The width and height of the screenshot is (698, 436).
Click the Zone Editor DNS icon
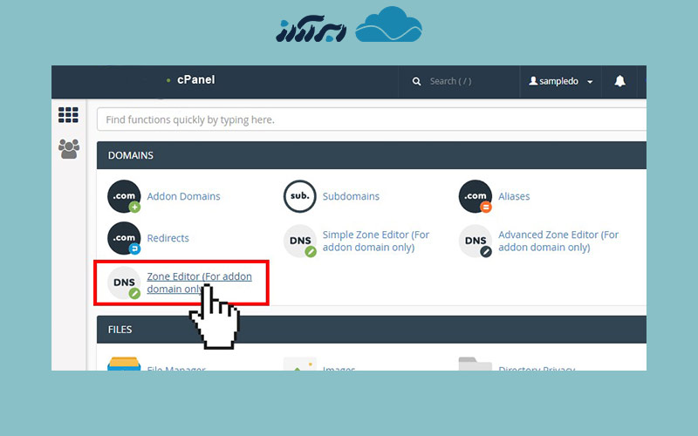click(x=124, y=283)
